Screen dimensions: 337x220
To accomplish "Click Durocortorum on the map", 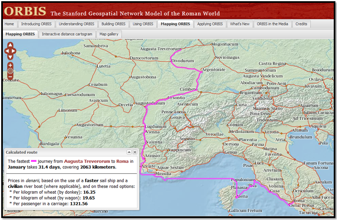I will pyautogui.click(x=144, y=58).
